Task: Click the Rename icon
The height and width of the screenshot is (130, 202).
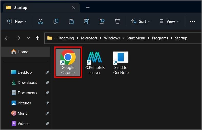Action: click(87, 21)
